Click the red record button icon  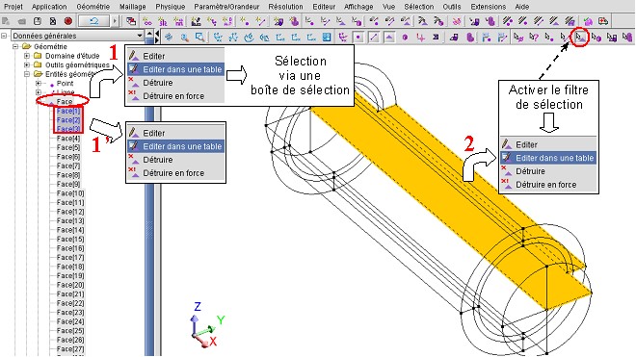click(68, 21)
